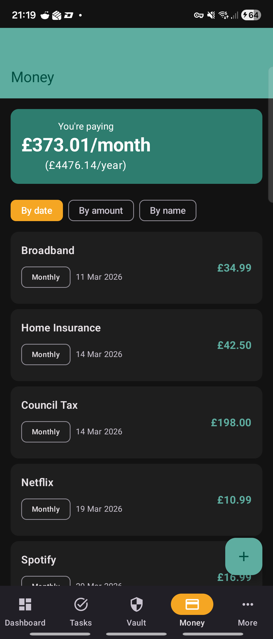The width and height of the screenshot is (273, 639).
Task: Tap the Money credit card icon
Action: (192, 604)
